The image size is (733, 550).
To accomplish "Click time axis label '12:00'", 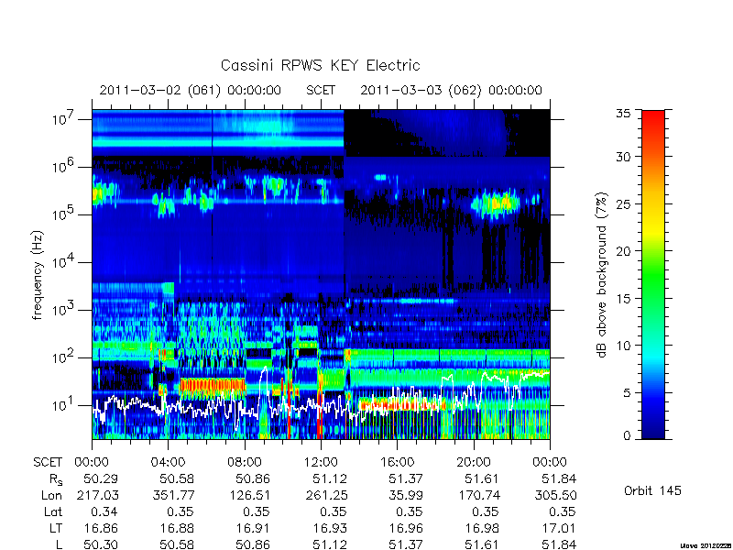I will (x=321, y=462).
